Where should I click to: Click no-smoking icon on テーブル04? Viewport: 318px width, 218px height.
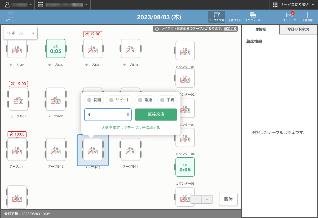coord(128,51)
